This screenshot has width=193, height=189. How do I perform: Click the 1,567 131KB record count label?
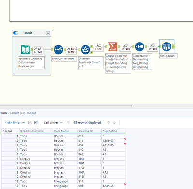coord(98,47)
